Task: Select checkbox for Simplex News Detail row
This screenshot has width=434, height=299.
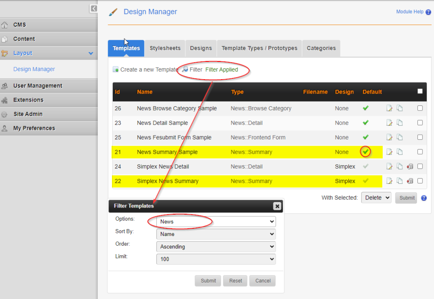Action: click(420, 166)
